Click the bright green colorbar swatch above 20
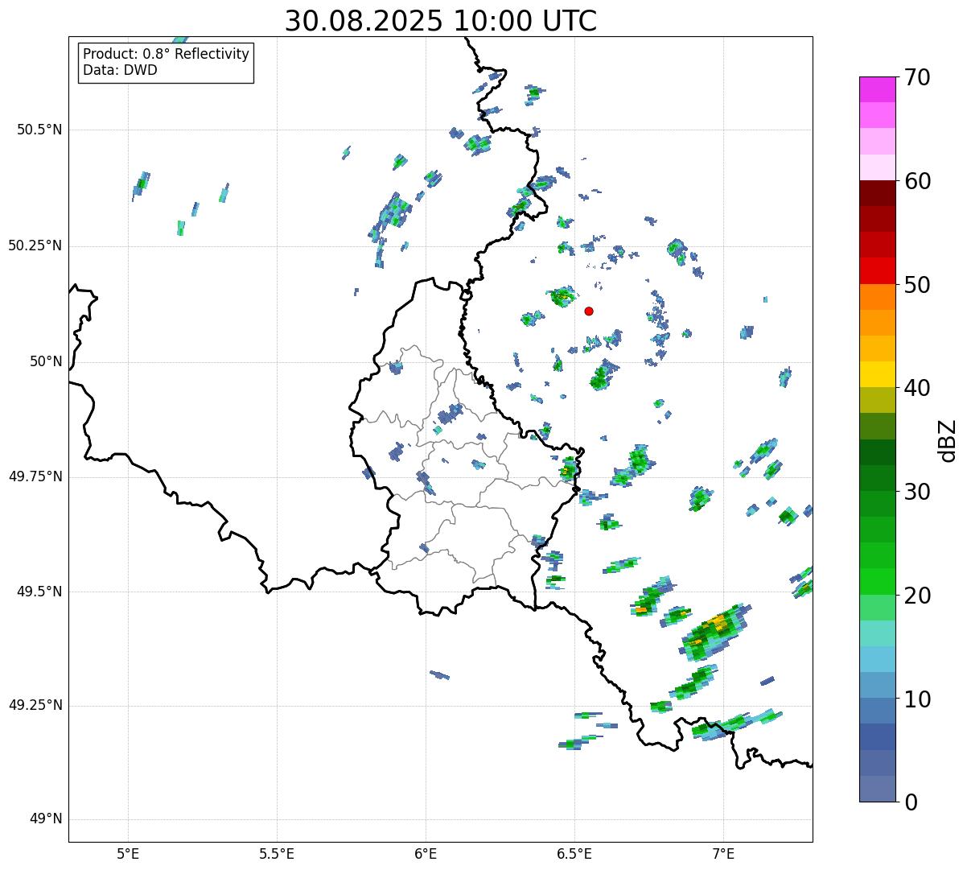Image resolution: width=967 pixels, height=870 pixels. (878, 581)
